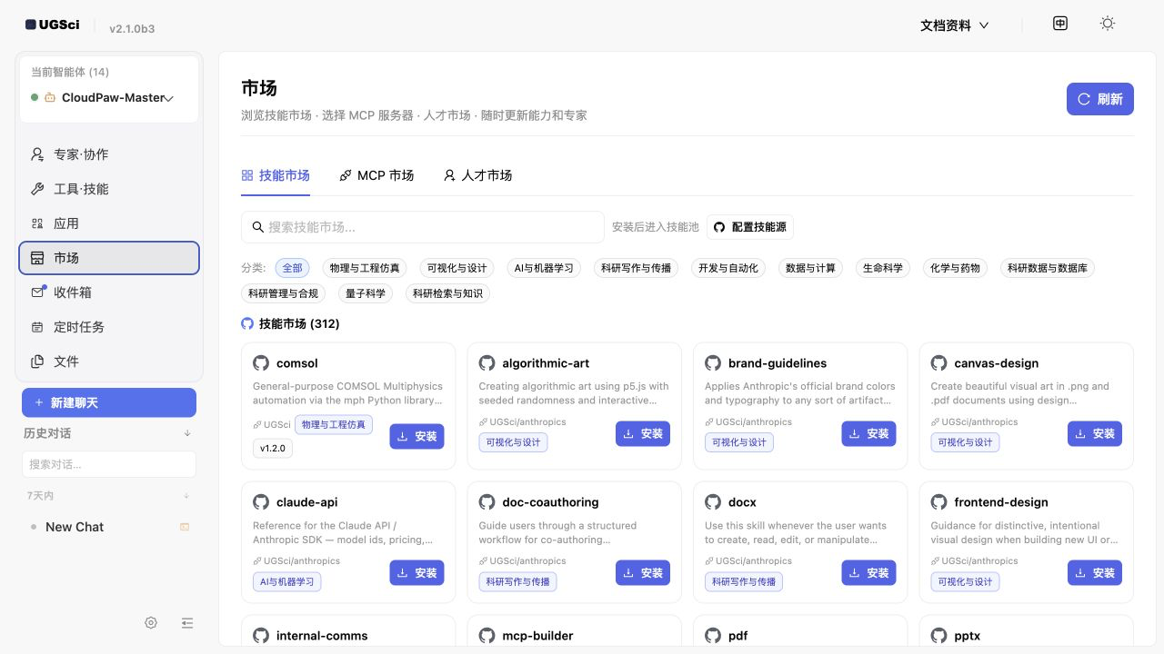Screen dimensions: 1164x654
Task: Go to 应用 in the sidebar
Action: [x=109, y=223]
